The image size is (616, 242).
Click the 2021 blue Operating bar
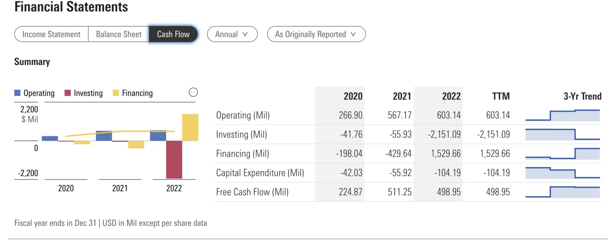(104, 136)
